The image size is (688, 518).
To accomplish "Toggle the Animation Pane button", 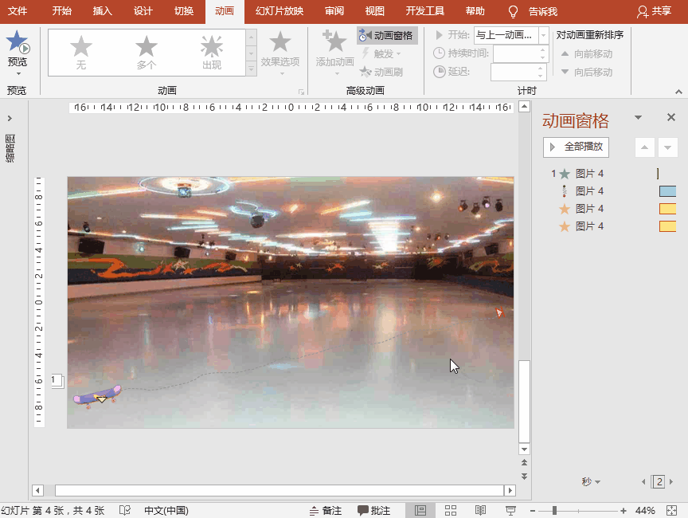I will pyautogui.click(x=386, y=36).
